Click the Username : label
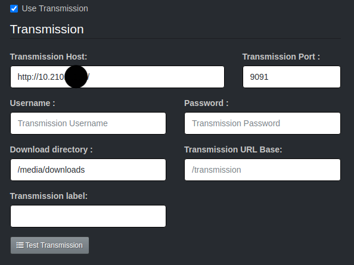Screen dimensions: 354x265 pos(33,103)
